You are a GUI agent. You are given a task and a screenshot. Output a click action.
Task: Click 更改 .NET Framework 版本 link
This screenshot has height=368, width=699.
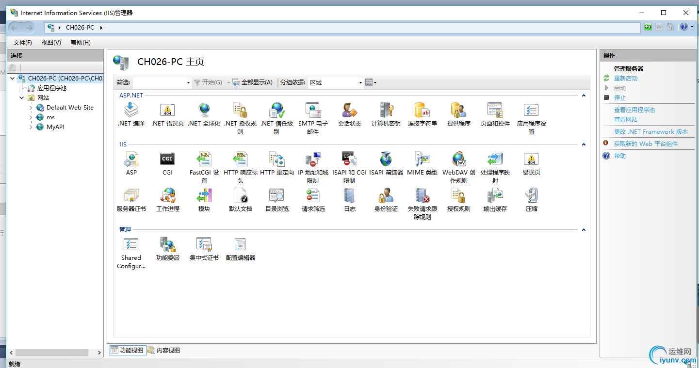point(651,132)
